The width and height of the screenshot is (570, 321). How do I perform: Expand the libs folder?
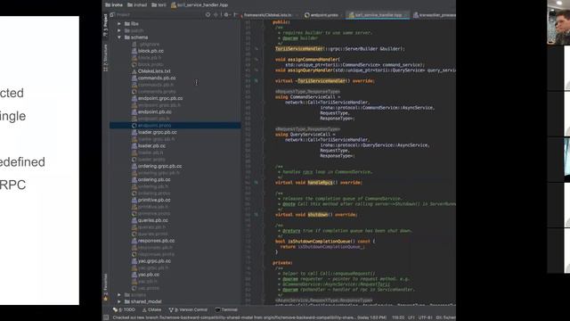point(119,24)
